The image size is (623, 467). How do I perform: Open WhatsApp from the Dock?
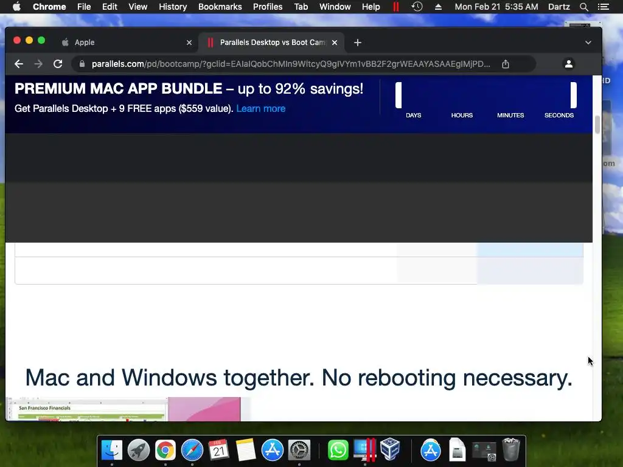tap(338, 450)
